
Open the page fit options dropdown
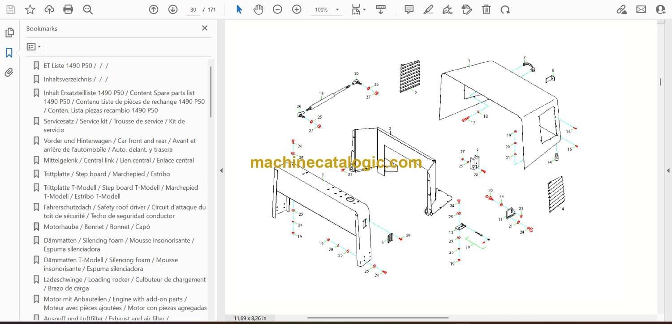coord(358,9)
